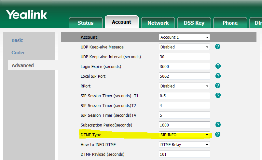Click help icon next to RPort dropdown
This screenshot has height=160, width=262.
pos(218,86)
